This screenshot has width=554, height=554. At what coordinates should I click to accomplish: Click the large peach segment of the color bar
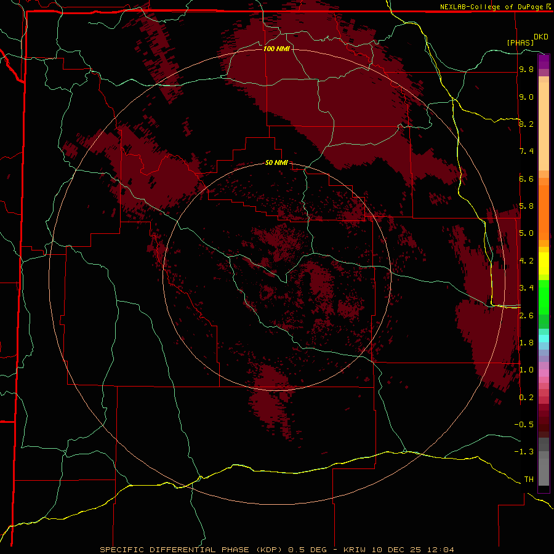544,126
